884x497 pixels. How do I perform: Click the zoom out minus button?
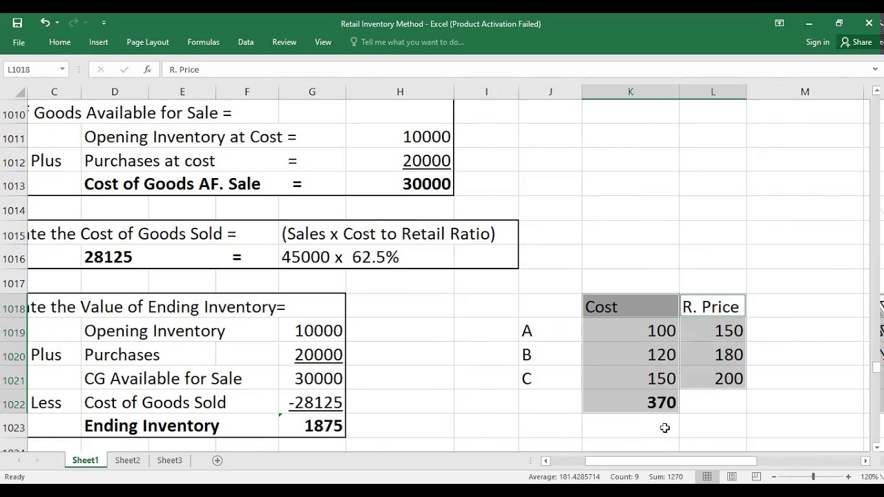click(773, 476)
